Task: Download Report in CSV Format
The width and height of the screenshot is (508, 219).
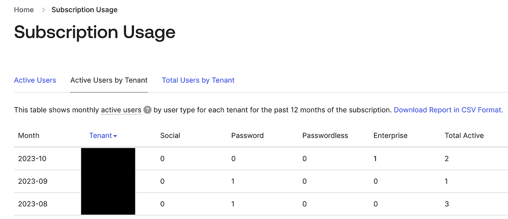Action: (449, 110)
